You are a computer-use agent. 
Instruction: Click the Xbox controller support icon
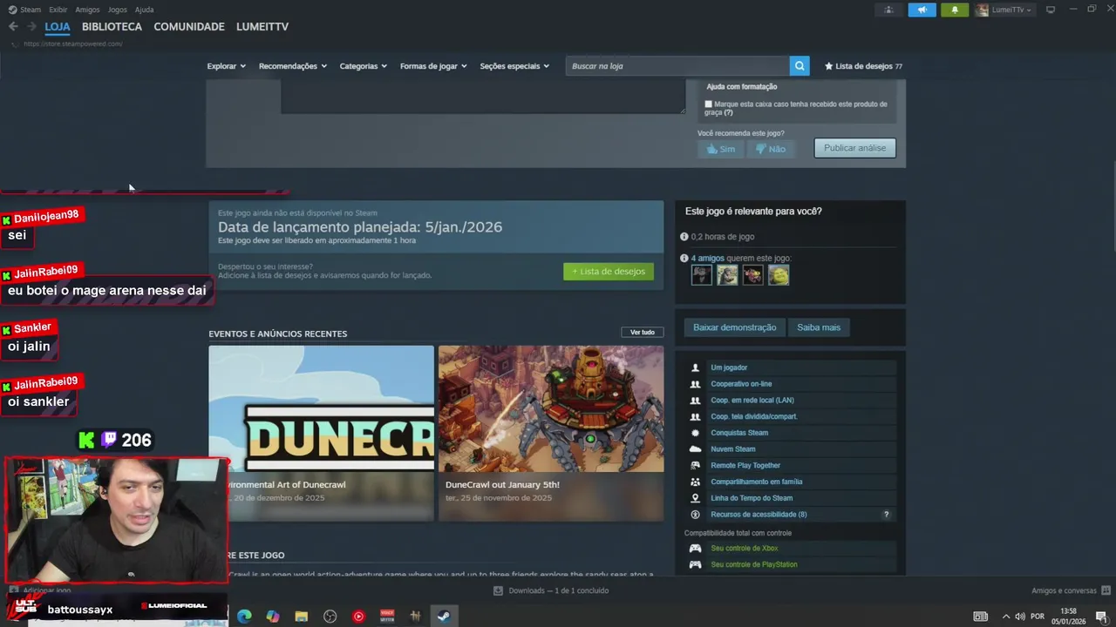(x=696, y=549)
